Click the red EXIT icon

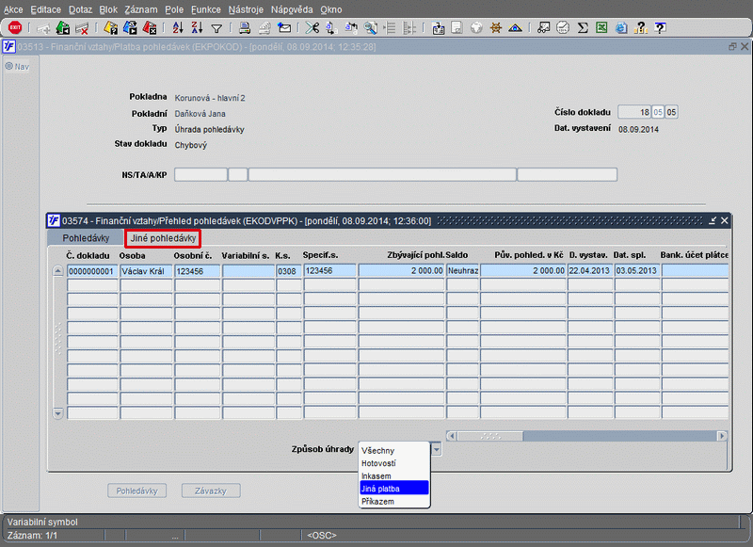tap(14, 28)
